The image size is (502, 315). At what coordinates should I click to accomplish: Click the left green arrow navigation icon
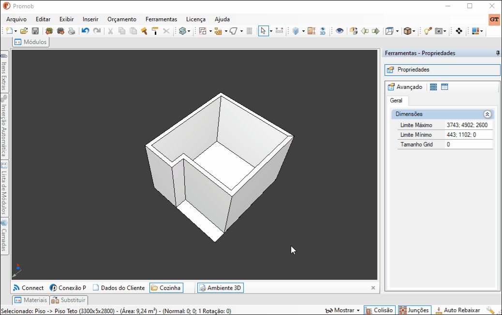(365, 31)
